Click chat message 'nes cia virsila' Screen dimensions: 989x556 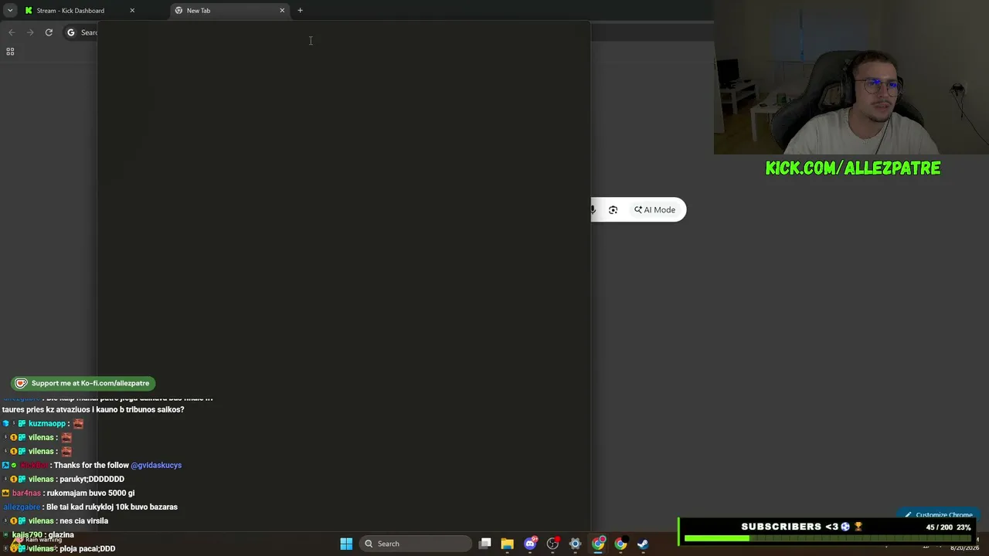[83, 520]
